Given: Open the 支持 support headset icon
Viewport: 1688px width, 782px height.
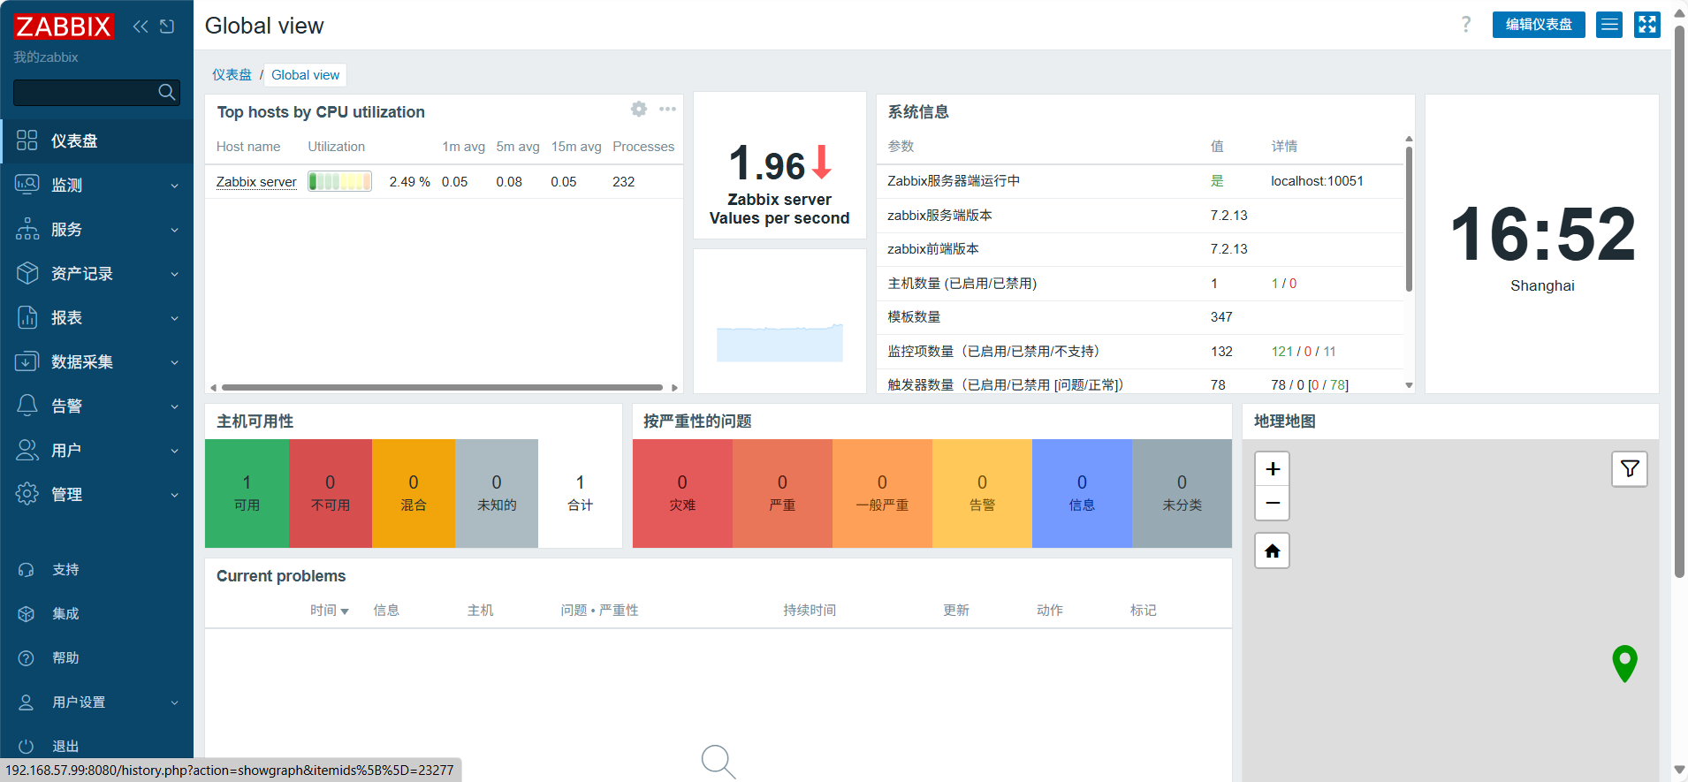Looking at the screenshot, I should click(x=27, y=570).
